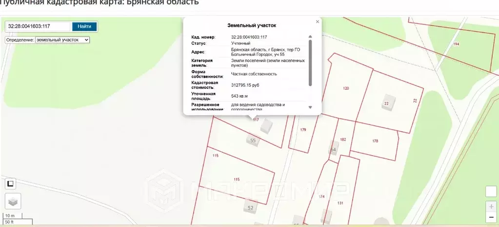499x227 pixels.
Task: Click the popup scrollbar down arrow
Action: (310, 107)
